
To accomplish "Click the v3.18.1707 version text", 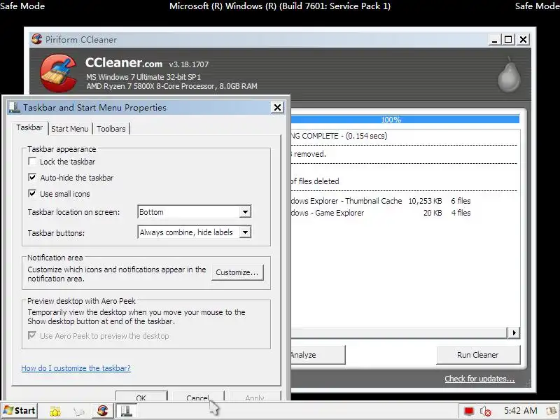I will pyautogui.click(x=188, y=64).
